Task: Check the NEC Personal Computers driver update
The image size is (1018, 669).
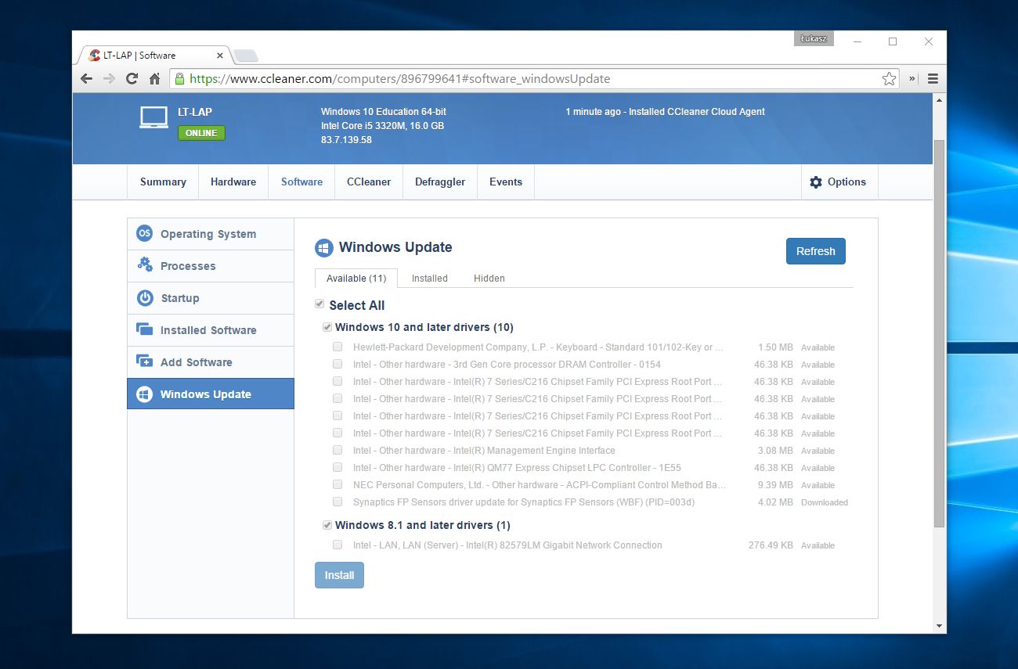Action: [x=338, y=484]
